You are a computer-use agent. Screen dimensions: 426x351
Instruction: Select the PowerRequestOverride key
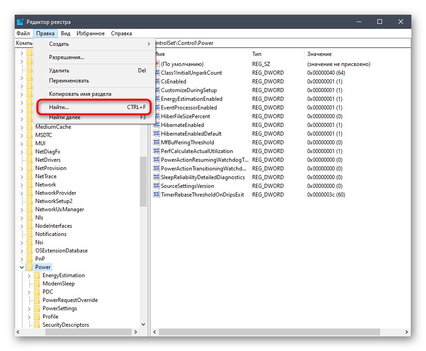(70, 300)
